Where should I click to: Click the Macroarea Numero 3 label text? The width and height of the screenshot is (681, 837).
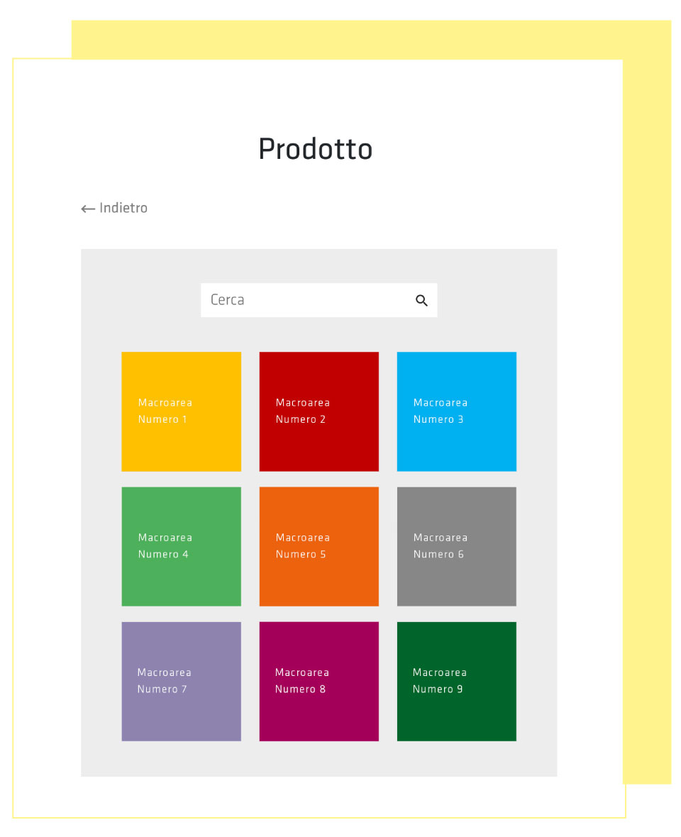click(441, 411)
